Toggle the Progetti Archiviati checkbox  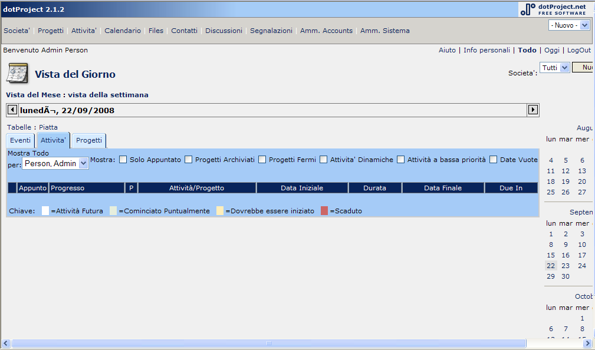(x=189, y=160)
